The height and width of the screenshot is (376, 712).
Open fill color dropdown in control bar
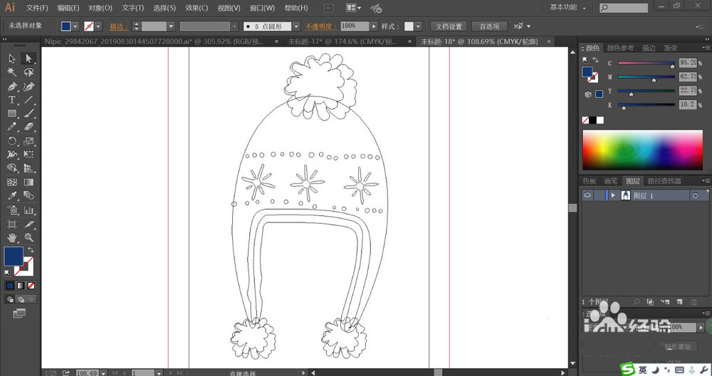coord(75,26)
